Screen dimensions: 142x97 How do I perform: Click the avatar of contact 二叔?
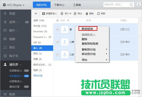(x=65, y=55)
